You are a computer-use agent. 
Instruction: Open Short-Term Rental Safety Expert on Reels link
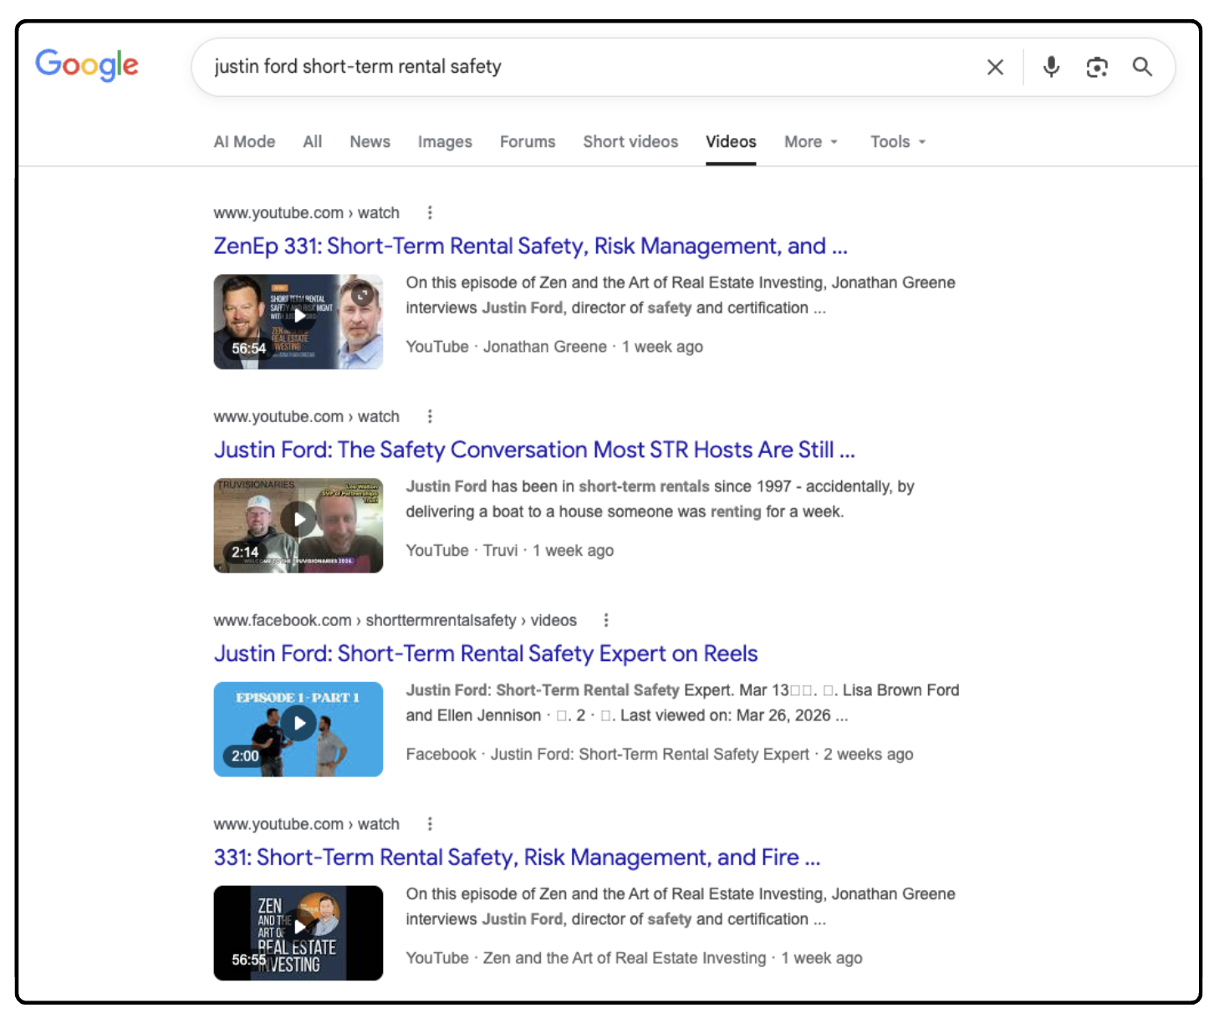point(486,654)
